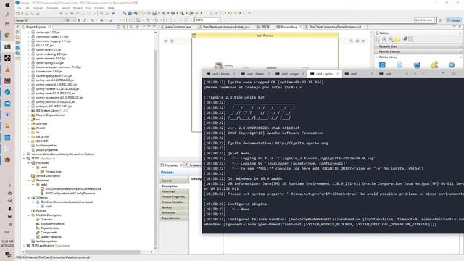The image size is (464, 261).
Task: Switch to the cmd - runger terminal tab
Action: coord(290,74)
